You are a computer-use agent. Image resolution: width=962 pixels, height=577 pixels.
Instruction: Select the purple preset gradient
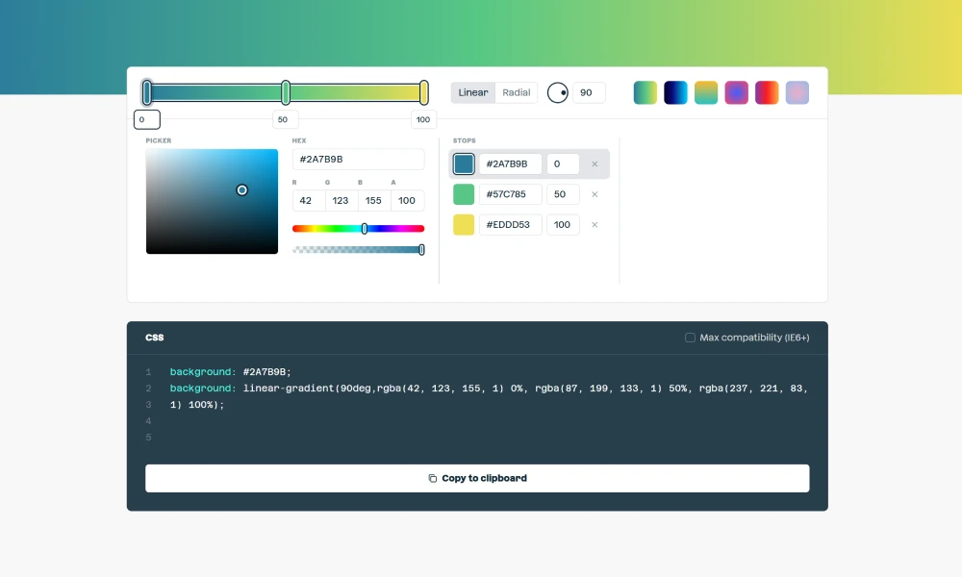(736, 92)
